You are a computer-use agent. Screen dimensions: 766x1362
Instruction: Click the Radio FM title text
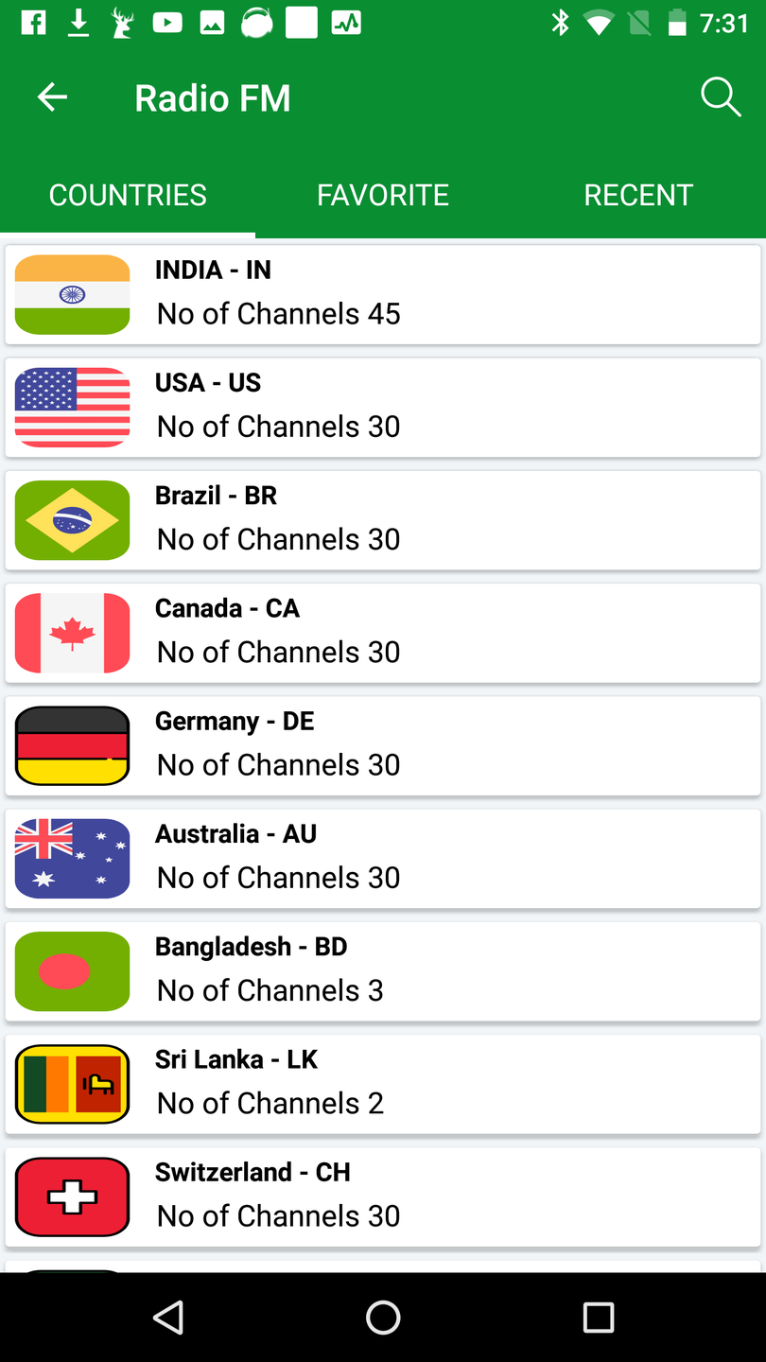213,98
